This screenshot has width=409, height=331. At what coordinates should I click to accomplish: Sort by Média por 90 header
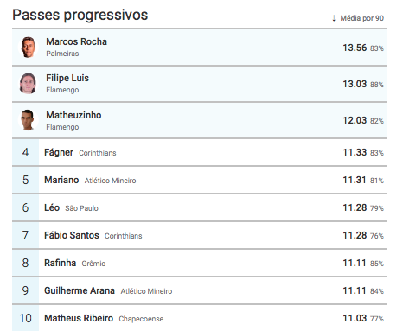361,18
